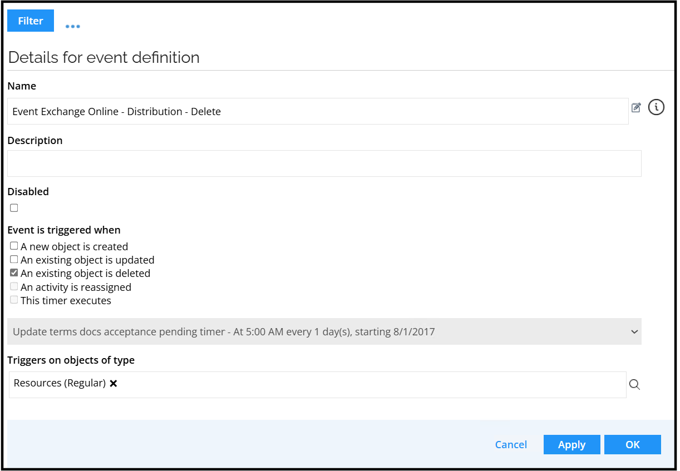
Task: Confirm with the OK button
Action: point(632,444)
